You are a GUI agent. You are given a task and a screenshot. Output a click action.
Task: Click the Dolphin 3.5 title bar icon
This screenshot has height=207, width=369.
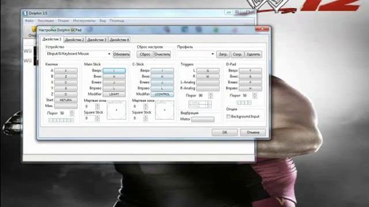pos(25,13)
